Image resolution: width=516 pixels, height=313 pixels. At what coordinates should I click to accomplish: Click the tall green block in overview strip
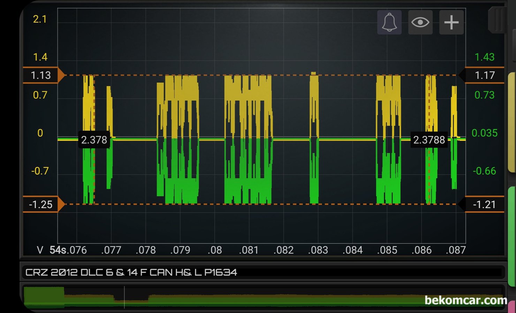44,297
